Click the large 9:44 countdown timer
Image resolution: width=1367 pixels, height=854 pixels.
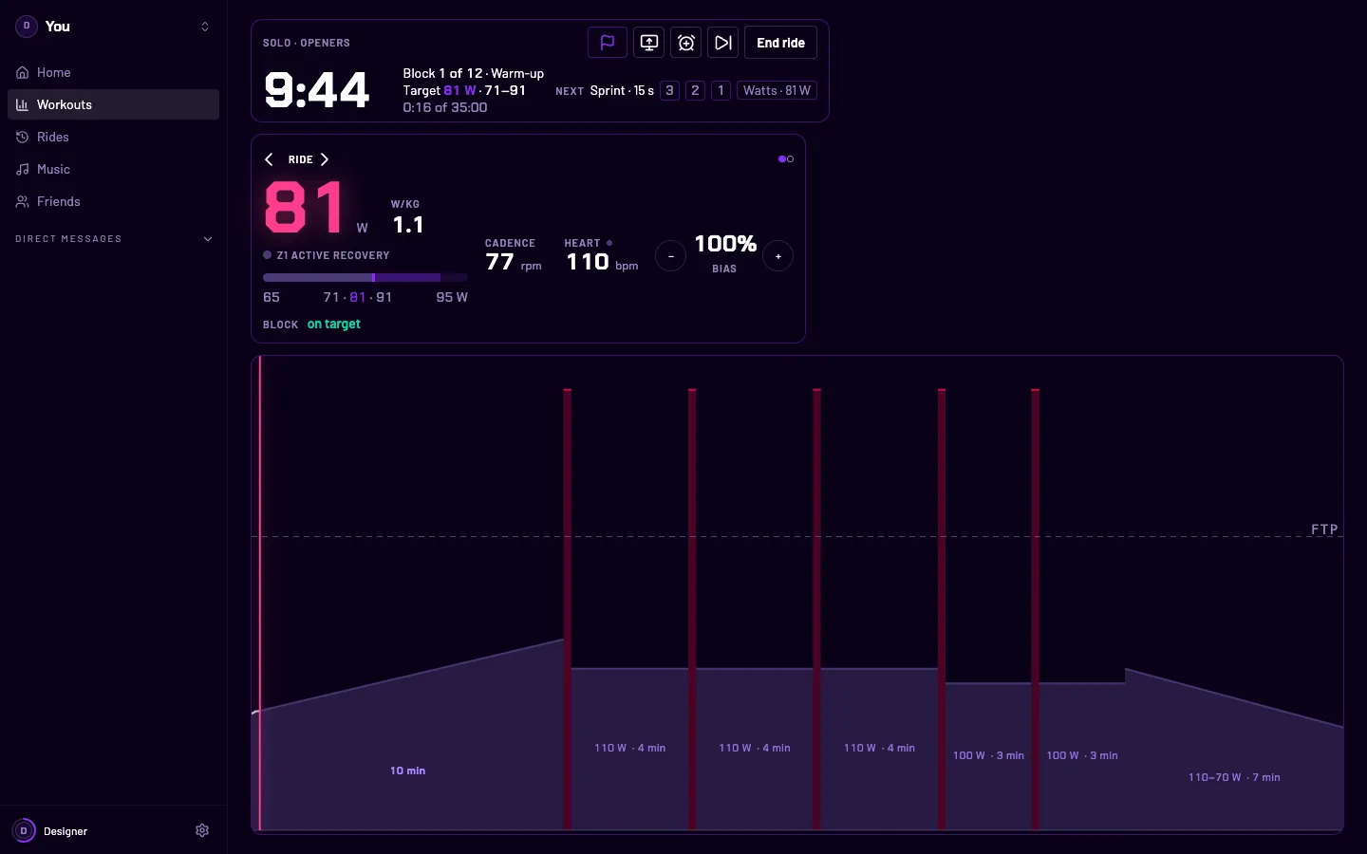click(x=317, y=90)
